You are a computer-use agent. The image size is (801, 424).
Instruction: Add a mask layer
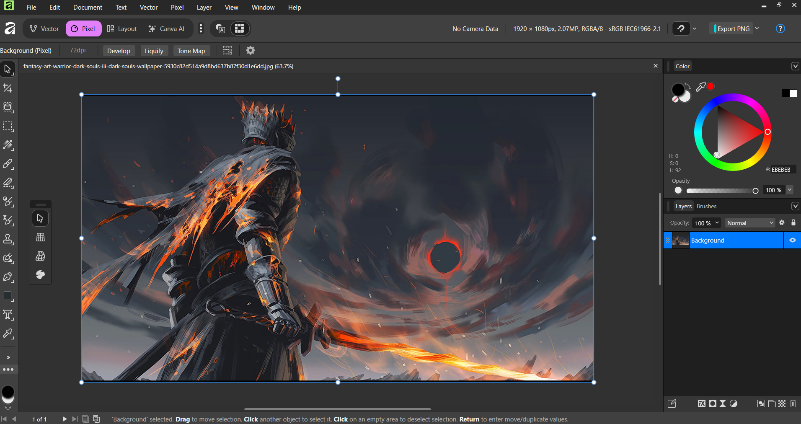click(712, 403)
